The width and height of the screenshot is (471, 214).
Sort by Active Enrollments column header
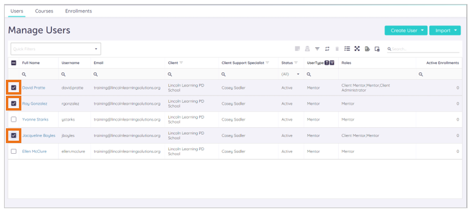coord(443,63)
